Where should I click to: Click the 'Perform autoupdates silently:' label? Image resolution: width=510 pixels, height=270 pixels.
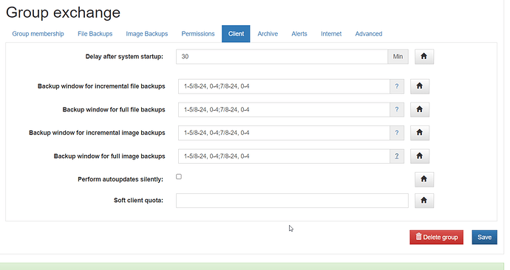click(x=120, y=179)
